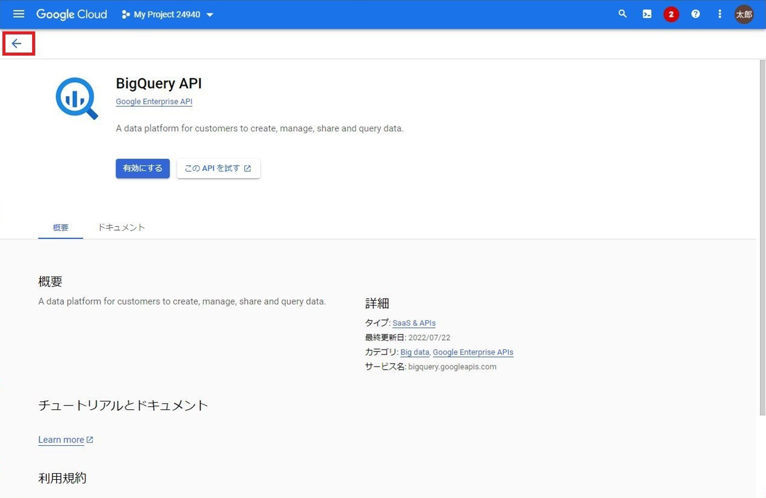Click the page's vertical scrollbar

tap(762, 237)
